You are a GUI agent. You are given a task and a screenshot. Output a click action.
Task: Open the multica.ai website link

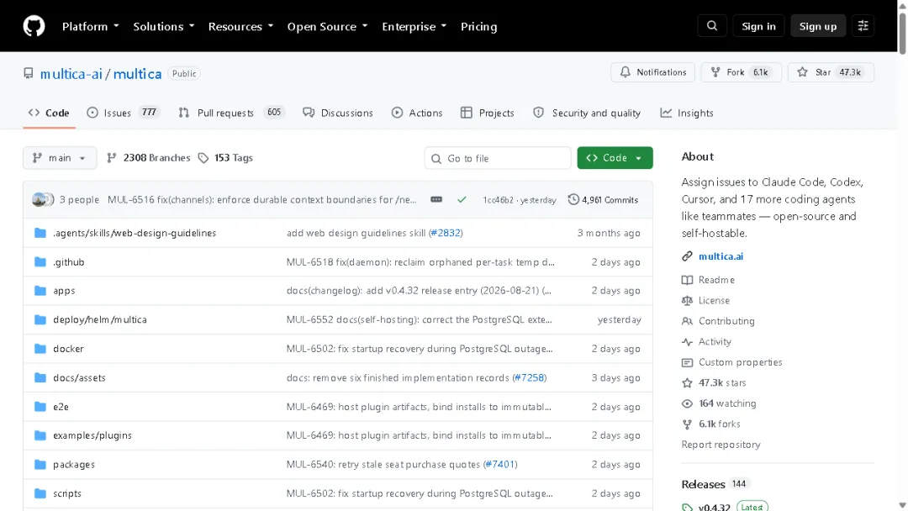pos(721,256)
